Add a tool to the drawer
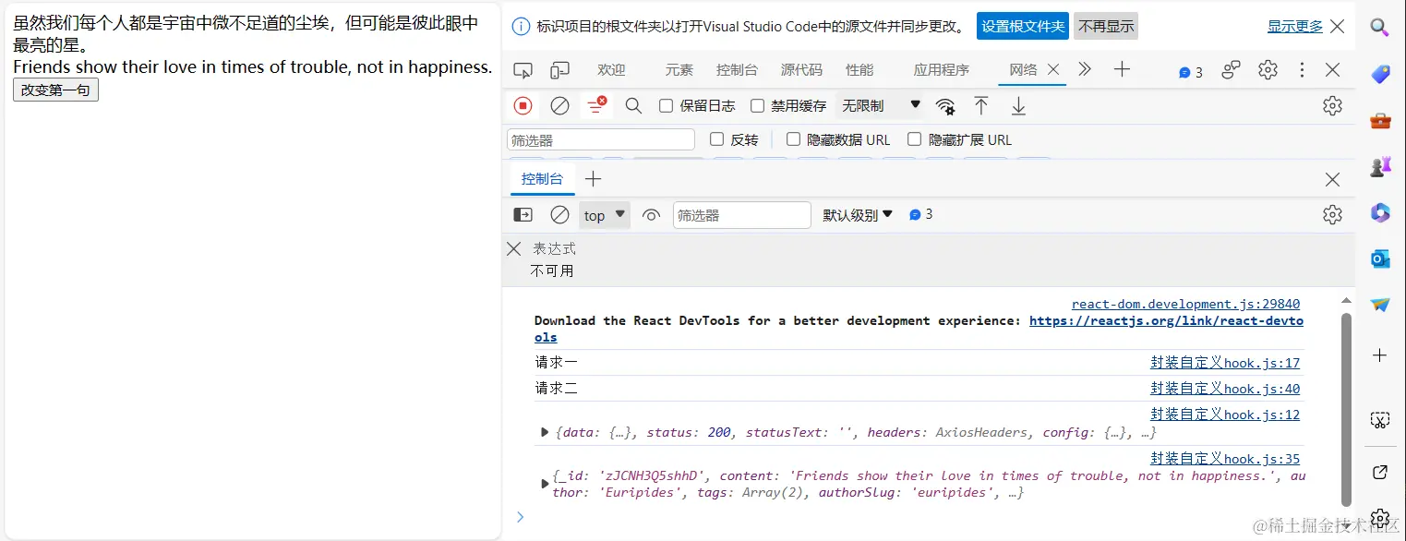 [594, 179]
